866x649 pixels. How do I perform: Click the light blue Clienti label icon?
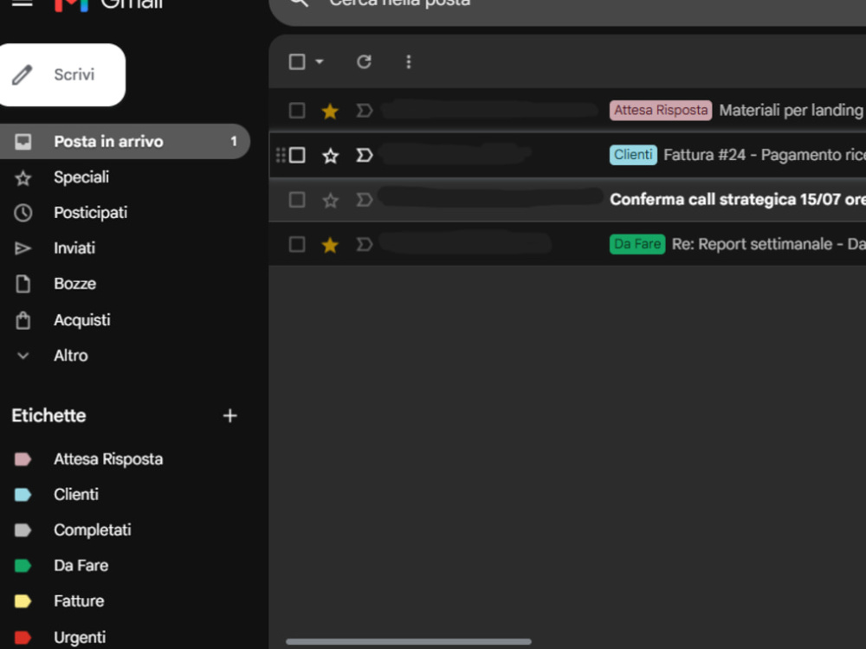23,494
